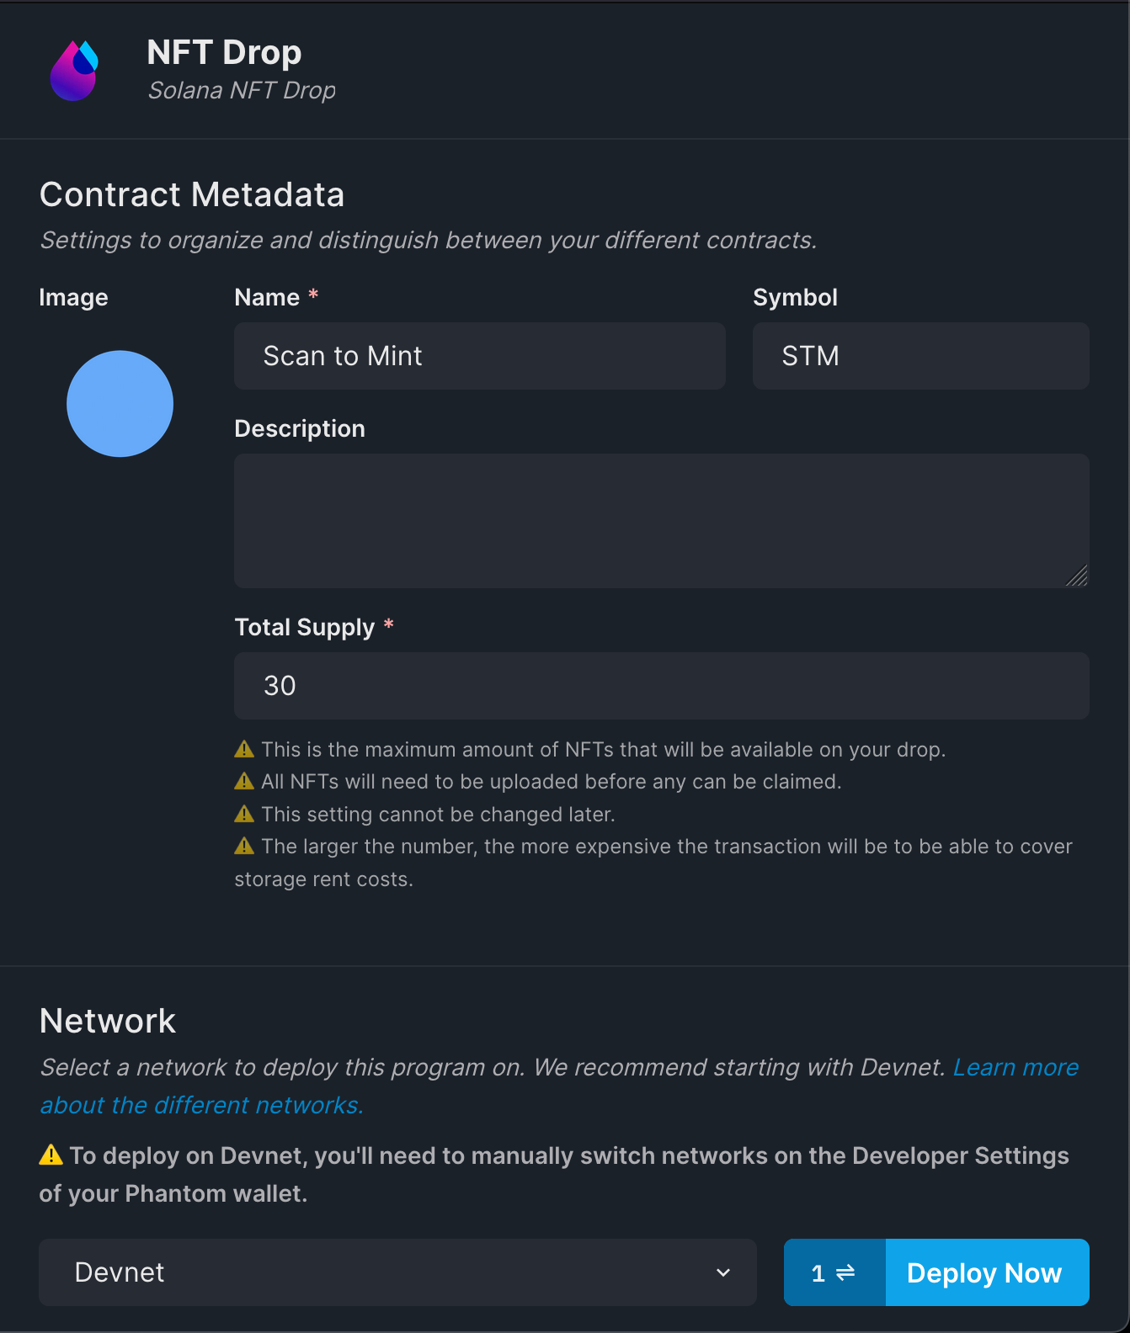Click the warning icon next to All NFTs upload notice
This screenshot has width=1130, height=1333.
click(x=244, y=781)
